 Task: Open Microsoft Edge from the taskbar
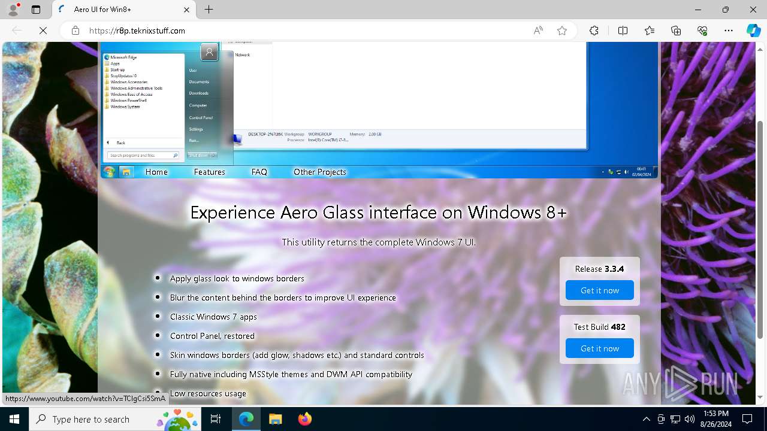tap(246, 419)
